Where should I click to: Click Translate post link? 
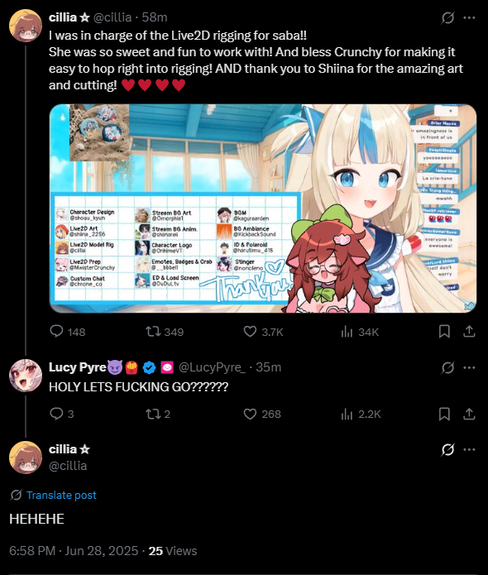[x=61, y=495]
